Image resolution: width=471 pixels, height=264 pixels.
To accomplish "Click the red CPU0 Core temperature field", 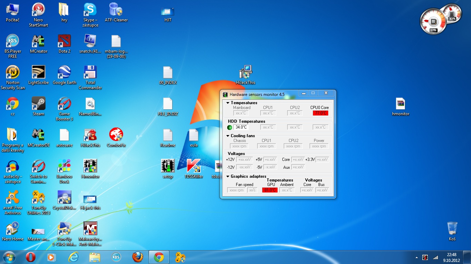I will click(320, 113).
